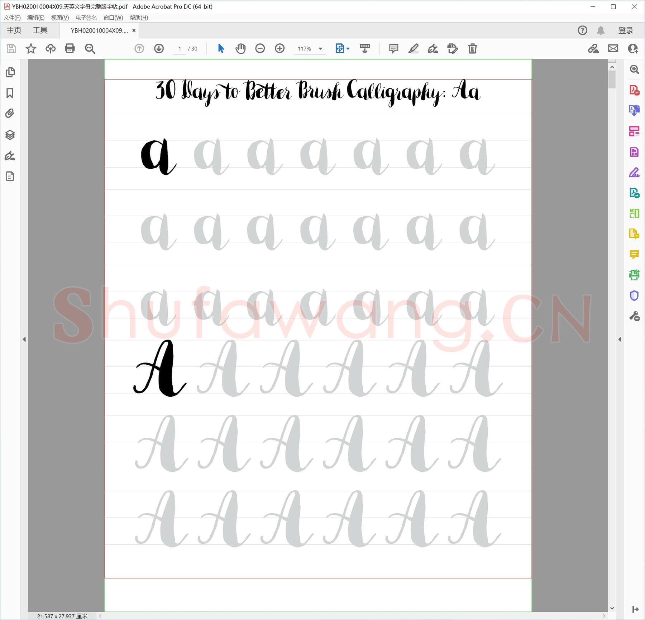Collapse the right tools pane arrow

[x=620, y=339]
